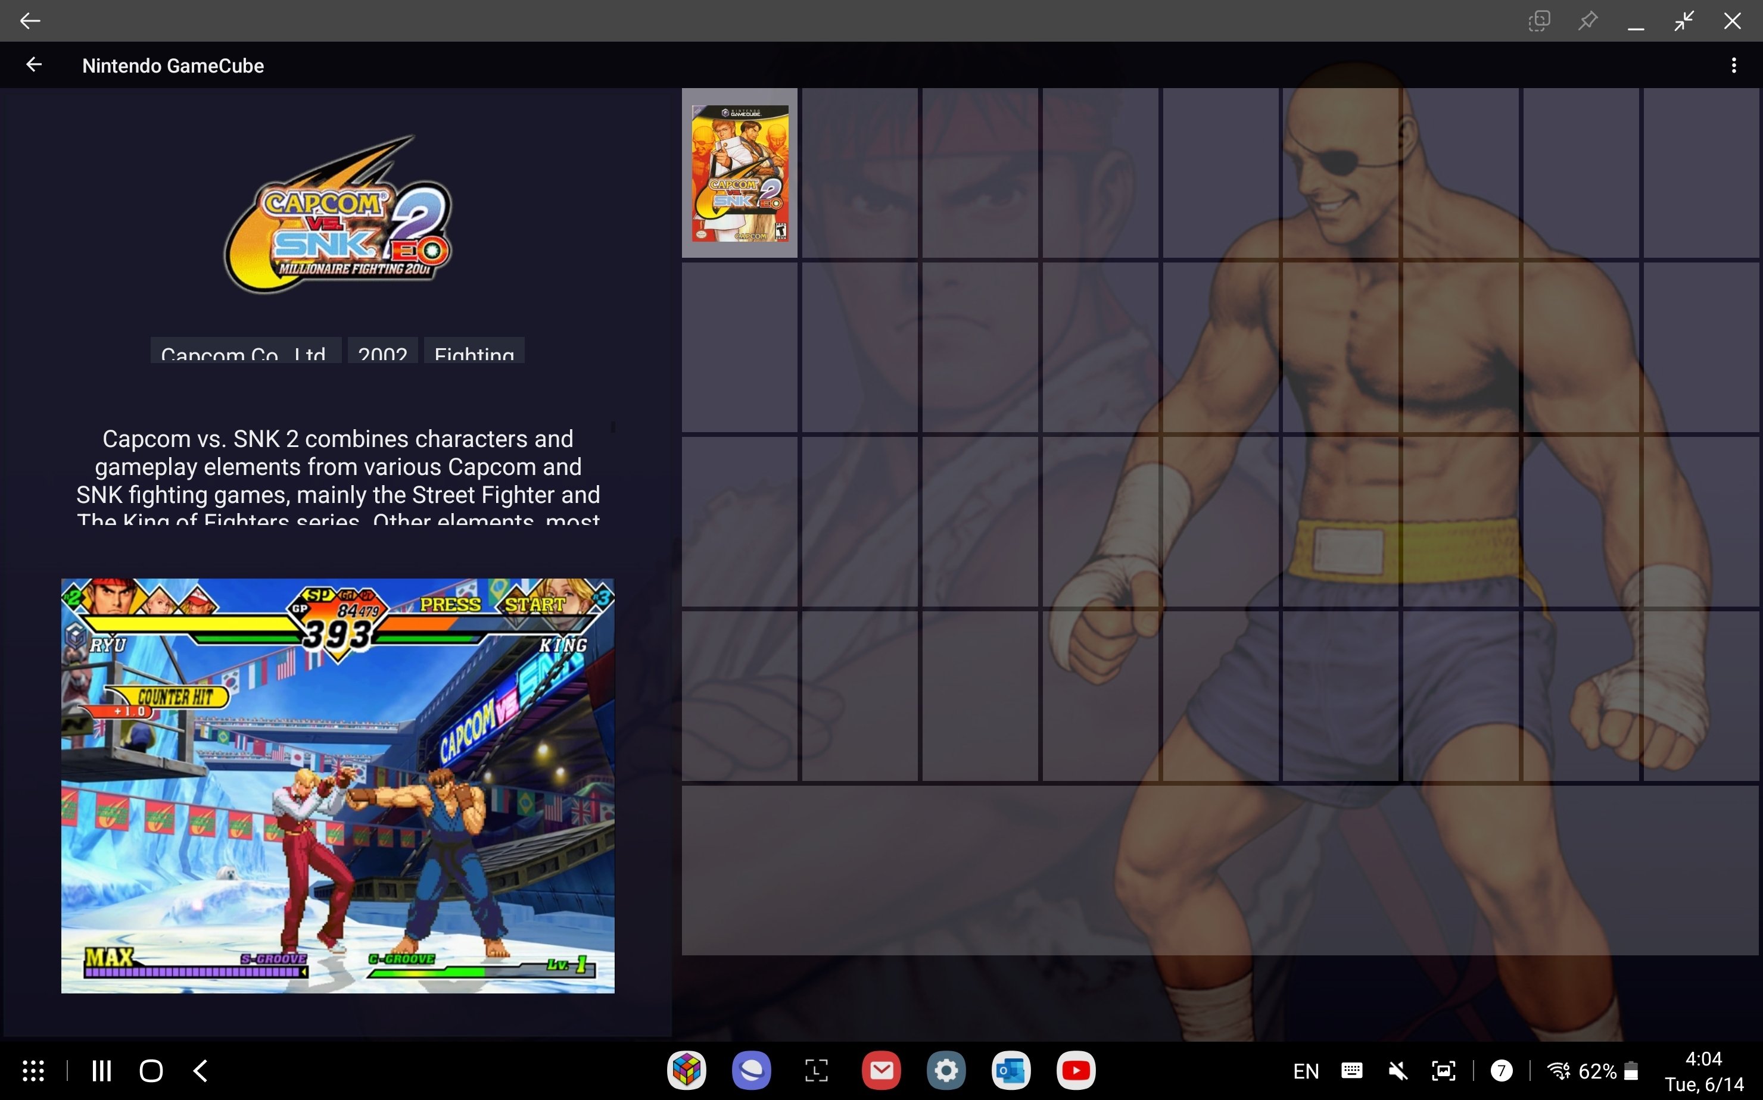This screenshot has height=1100, width=1763.
Task: Open the Samsung Internet browser icon
Action: pyautogui.click(x=751, y=1070)
